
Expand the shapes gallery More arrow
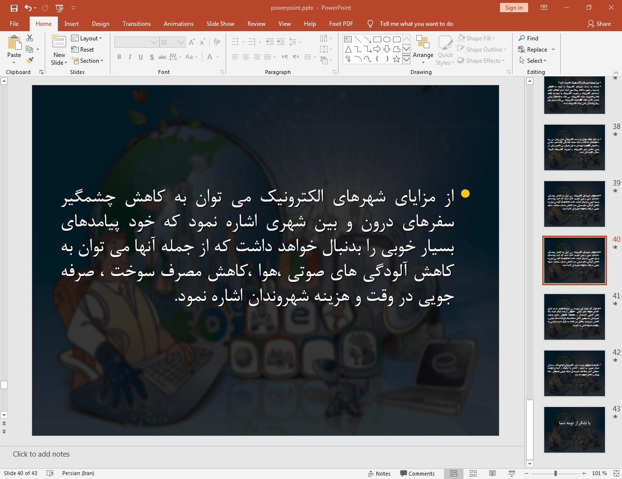coord(406,59)
